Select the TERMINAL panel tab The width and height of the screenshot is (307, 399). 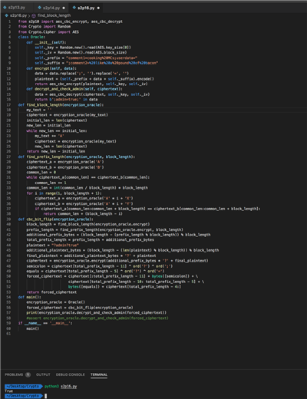coord(99,374)
